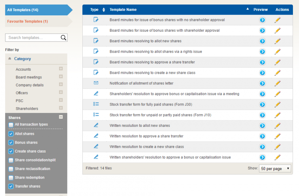Edit Written resolution to create new share class
This screenshot has width=299, height=196.
277,147
